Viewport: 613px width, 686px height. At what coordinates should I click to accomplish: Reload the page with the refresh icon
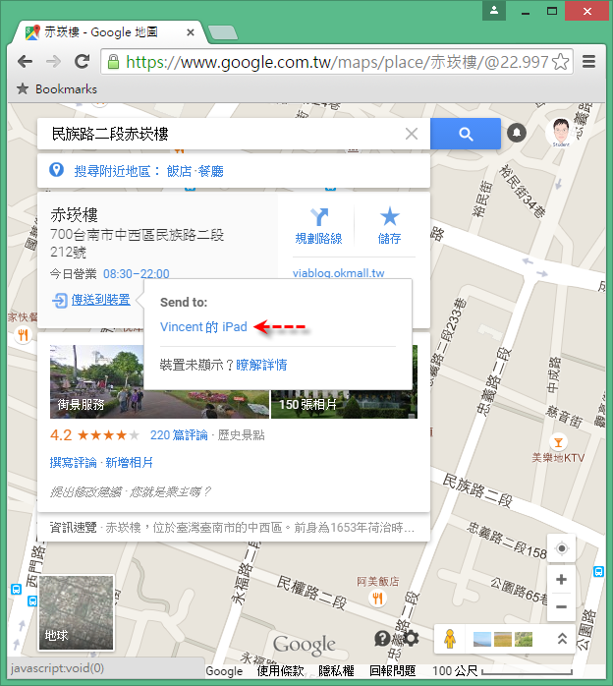pos(82,62)
